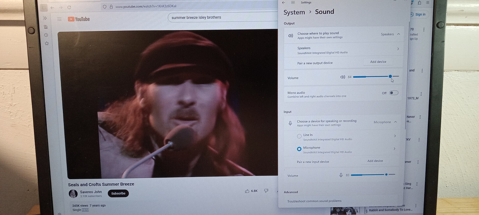Select the Microphone input device radio button

coord(299,149)
